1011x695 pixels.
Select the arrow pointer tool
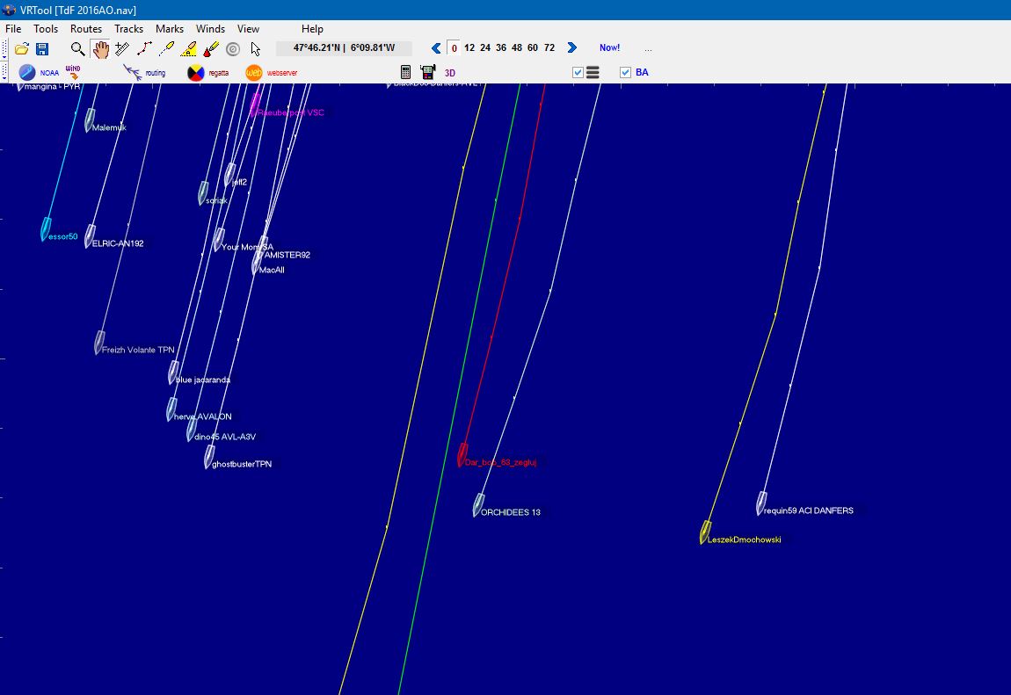255,49
